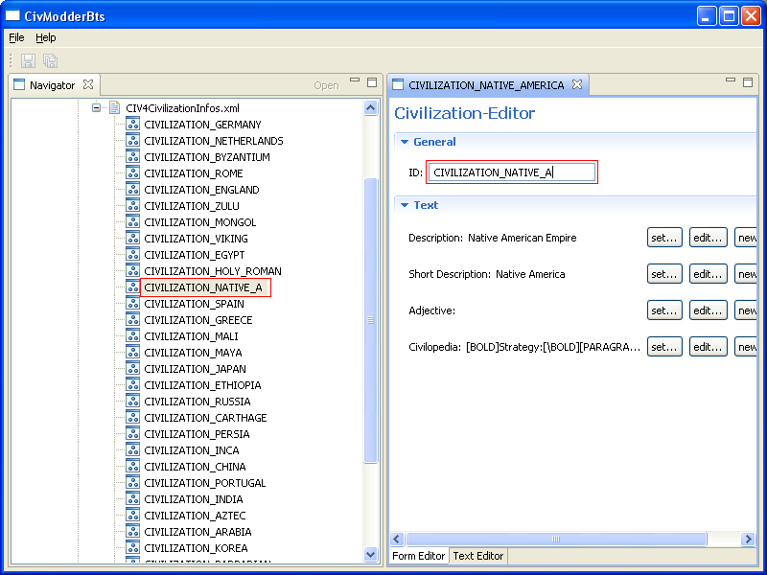Click edit... button for Civilopedia
The width and height of the screenshot is (767, 575).
click(708, 347)
